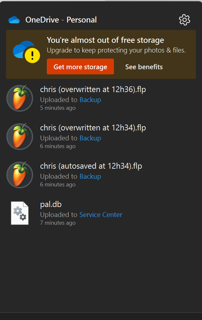Click FL Studio icon for autosaved file
The image size is (202, 320).
point(20,175)
